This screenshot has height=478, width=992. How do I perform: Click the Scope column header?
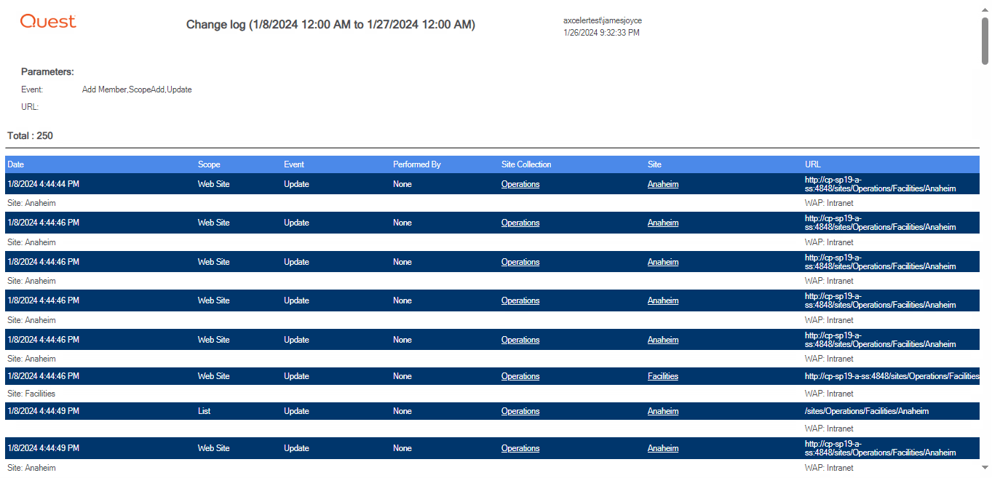tap(209, 164)
